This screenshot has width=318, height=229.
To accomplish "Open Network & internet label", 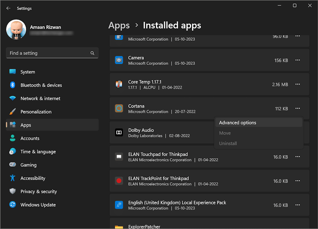I will click(40, 98).
